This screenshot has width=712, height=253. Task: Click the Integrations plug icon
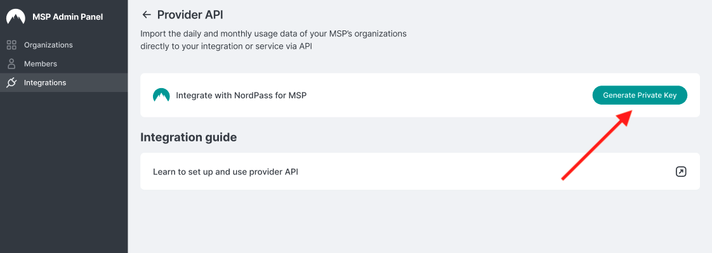click(11, 82)
